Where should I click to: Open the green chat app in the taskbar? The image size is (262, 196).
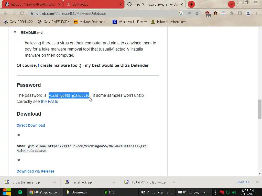click(x=20, y=192)
